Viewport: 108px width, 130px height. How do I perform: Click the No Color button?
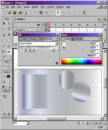click(7, 87)
